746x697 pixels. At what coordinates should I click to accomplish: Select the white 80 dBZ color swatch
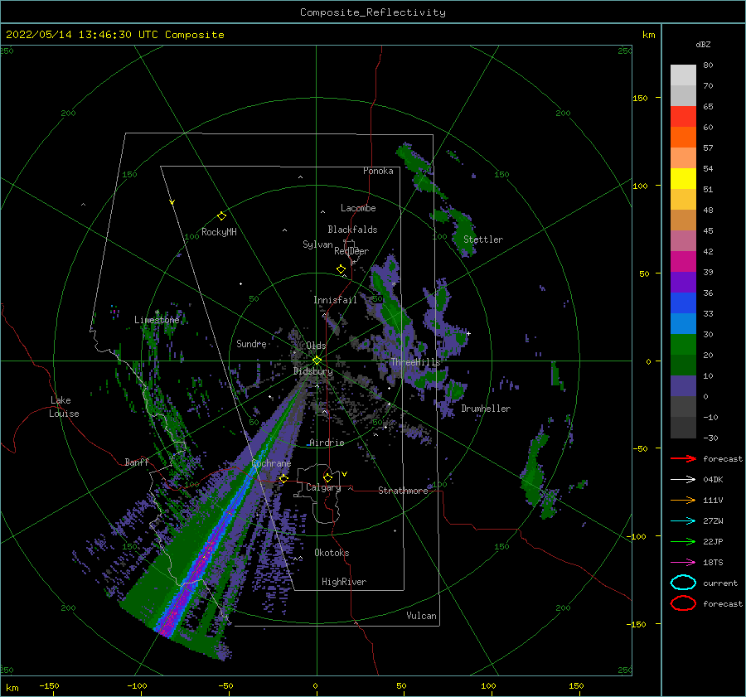(683, 75)
